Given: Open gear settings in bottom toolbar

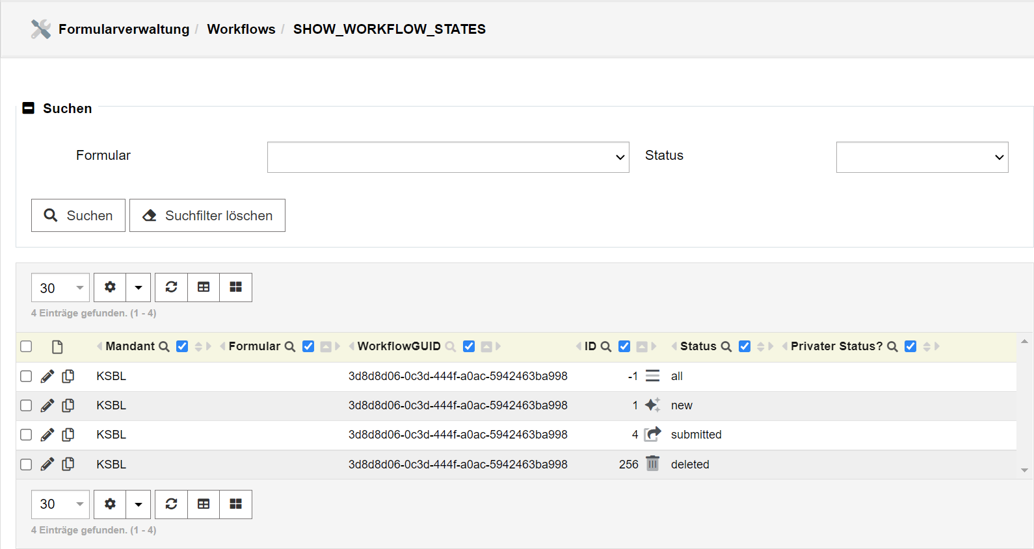Looking at the screenshot, I should click(x=110, y=504).
